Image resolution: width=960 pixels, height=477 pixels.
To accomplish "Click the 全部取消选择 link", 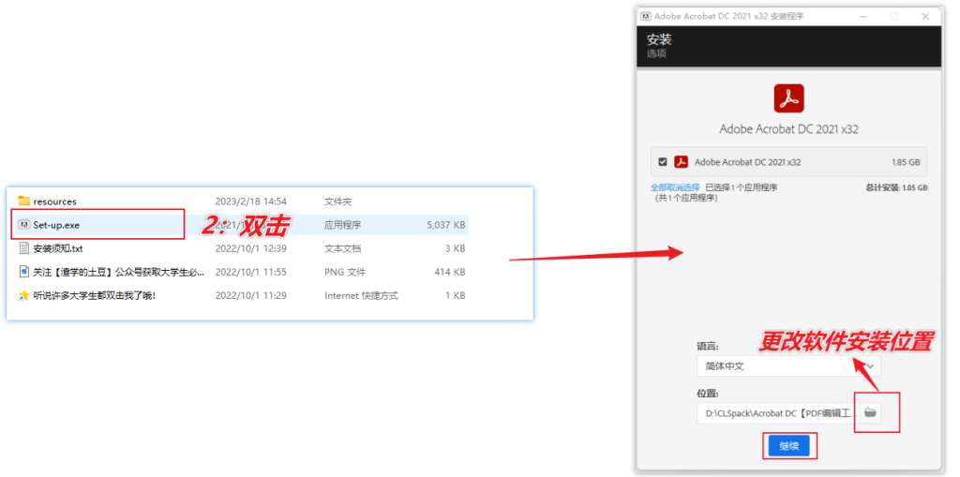I will (675, 187).
